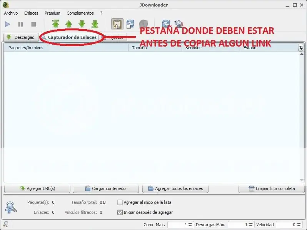Click the Conx. Max. value field

177,225
